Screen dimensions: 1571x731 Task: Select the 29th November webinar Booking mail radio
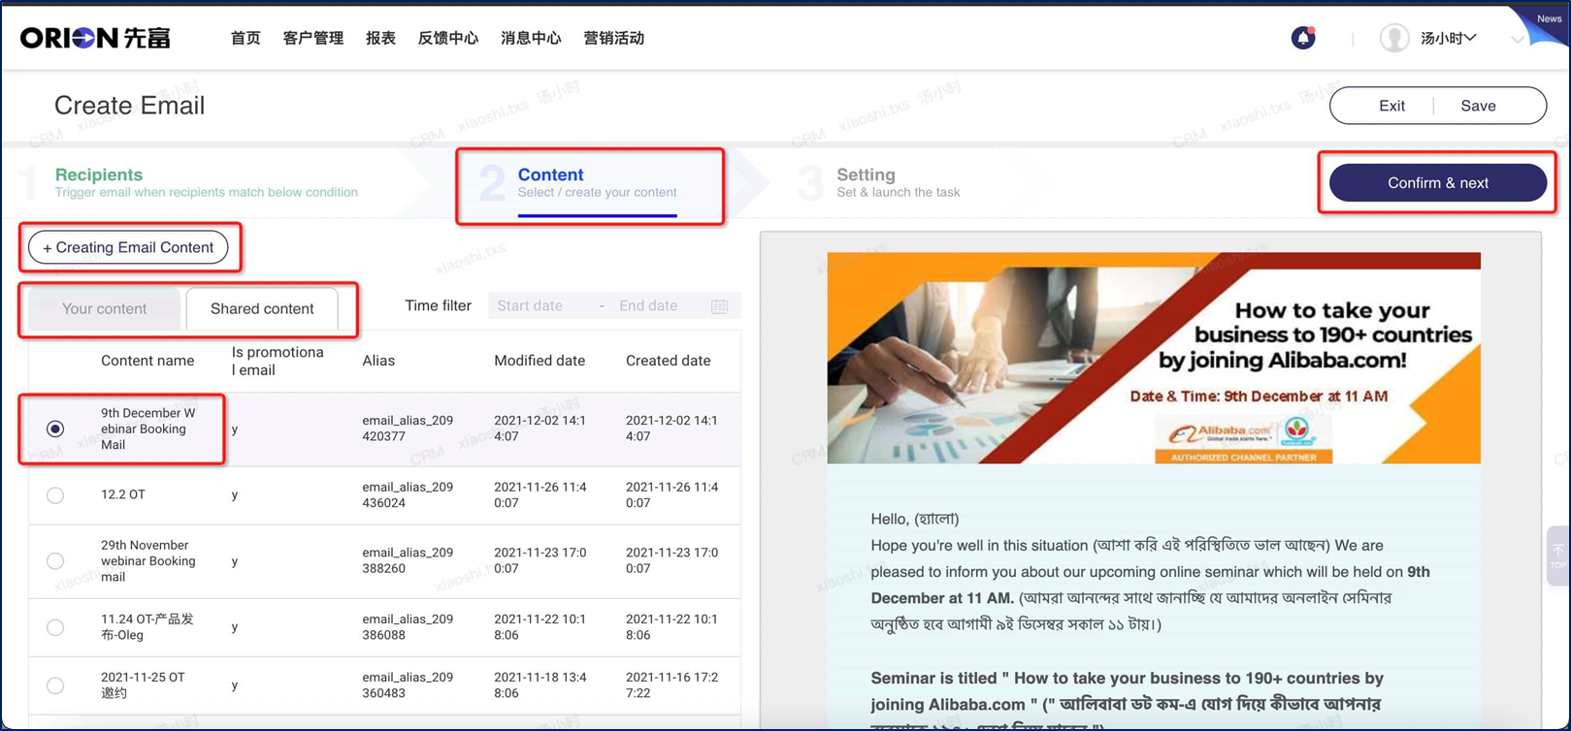[55, 561]
